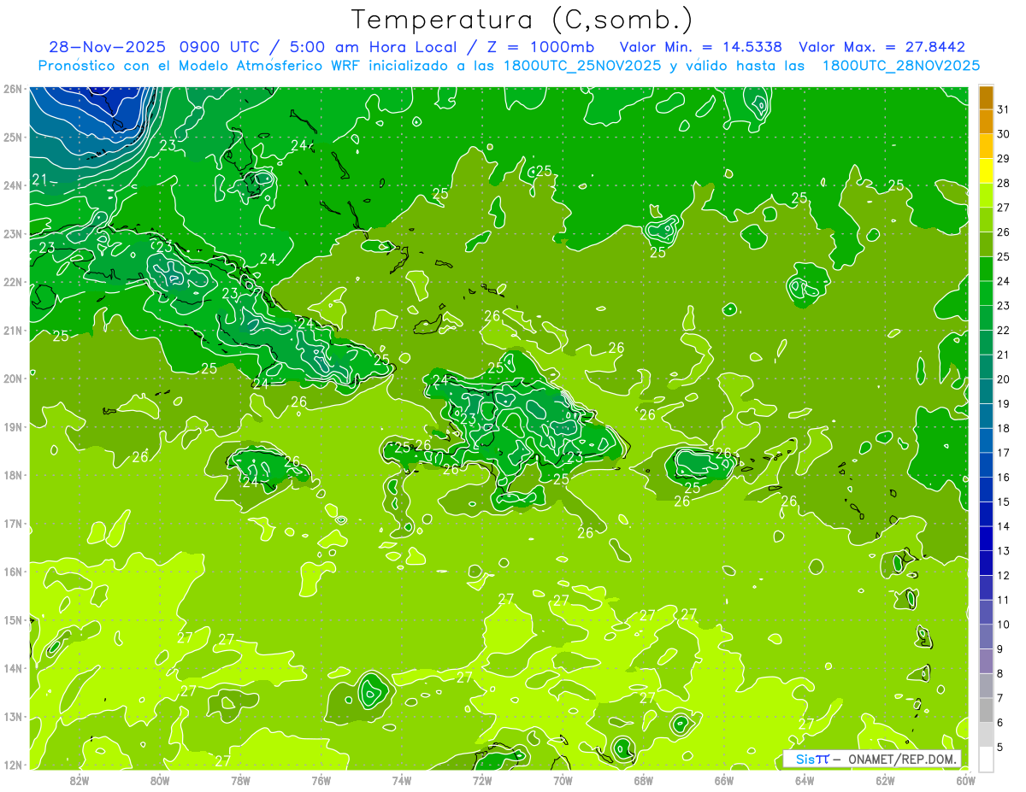Pick the white bottom legend swatch
Viewport: 1026px width, 792px height.
pyautogui.click(x=986, y=759)
